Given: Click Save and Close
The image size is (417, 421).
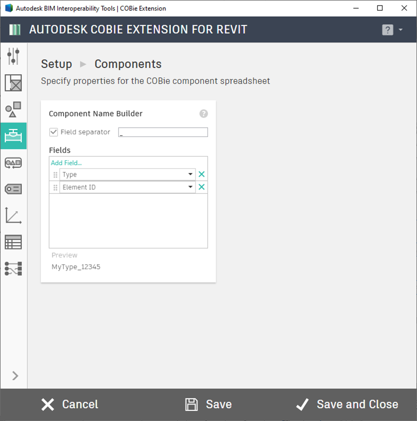Looking at the screenshot, I should 347,404.
